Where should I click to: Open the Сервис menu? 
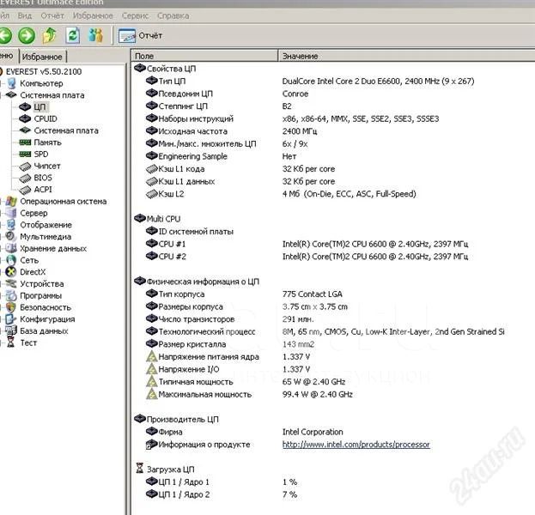(x=136, y=15)
